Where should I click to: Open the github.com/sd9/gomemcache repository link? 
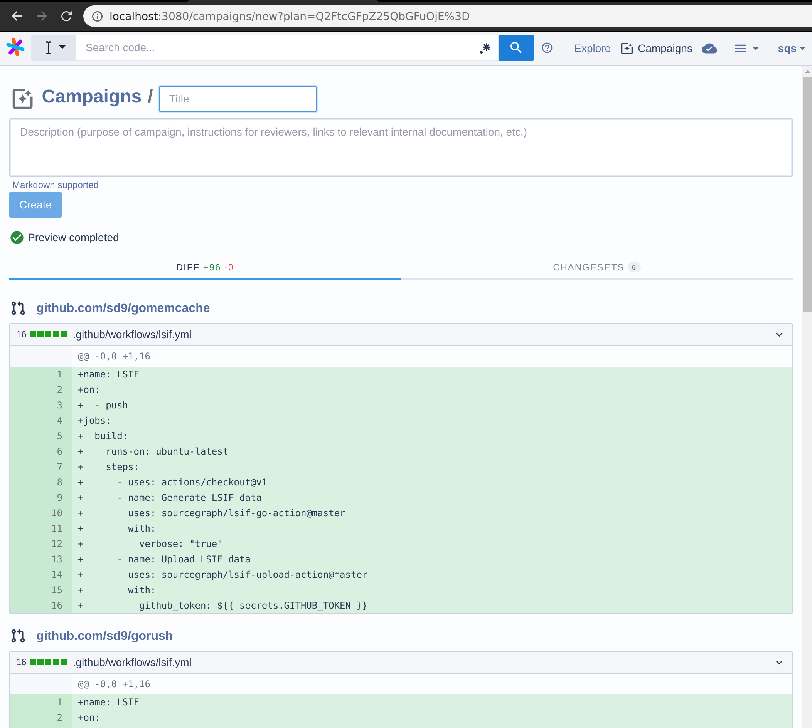[x=123, y=308]
